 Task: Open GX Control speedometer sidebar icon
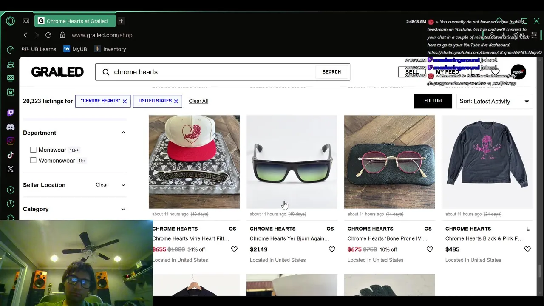tap(11, 50)
